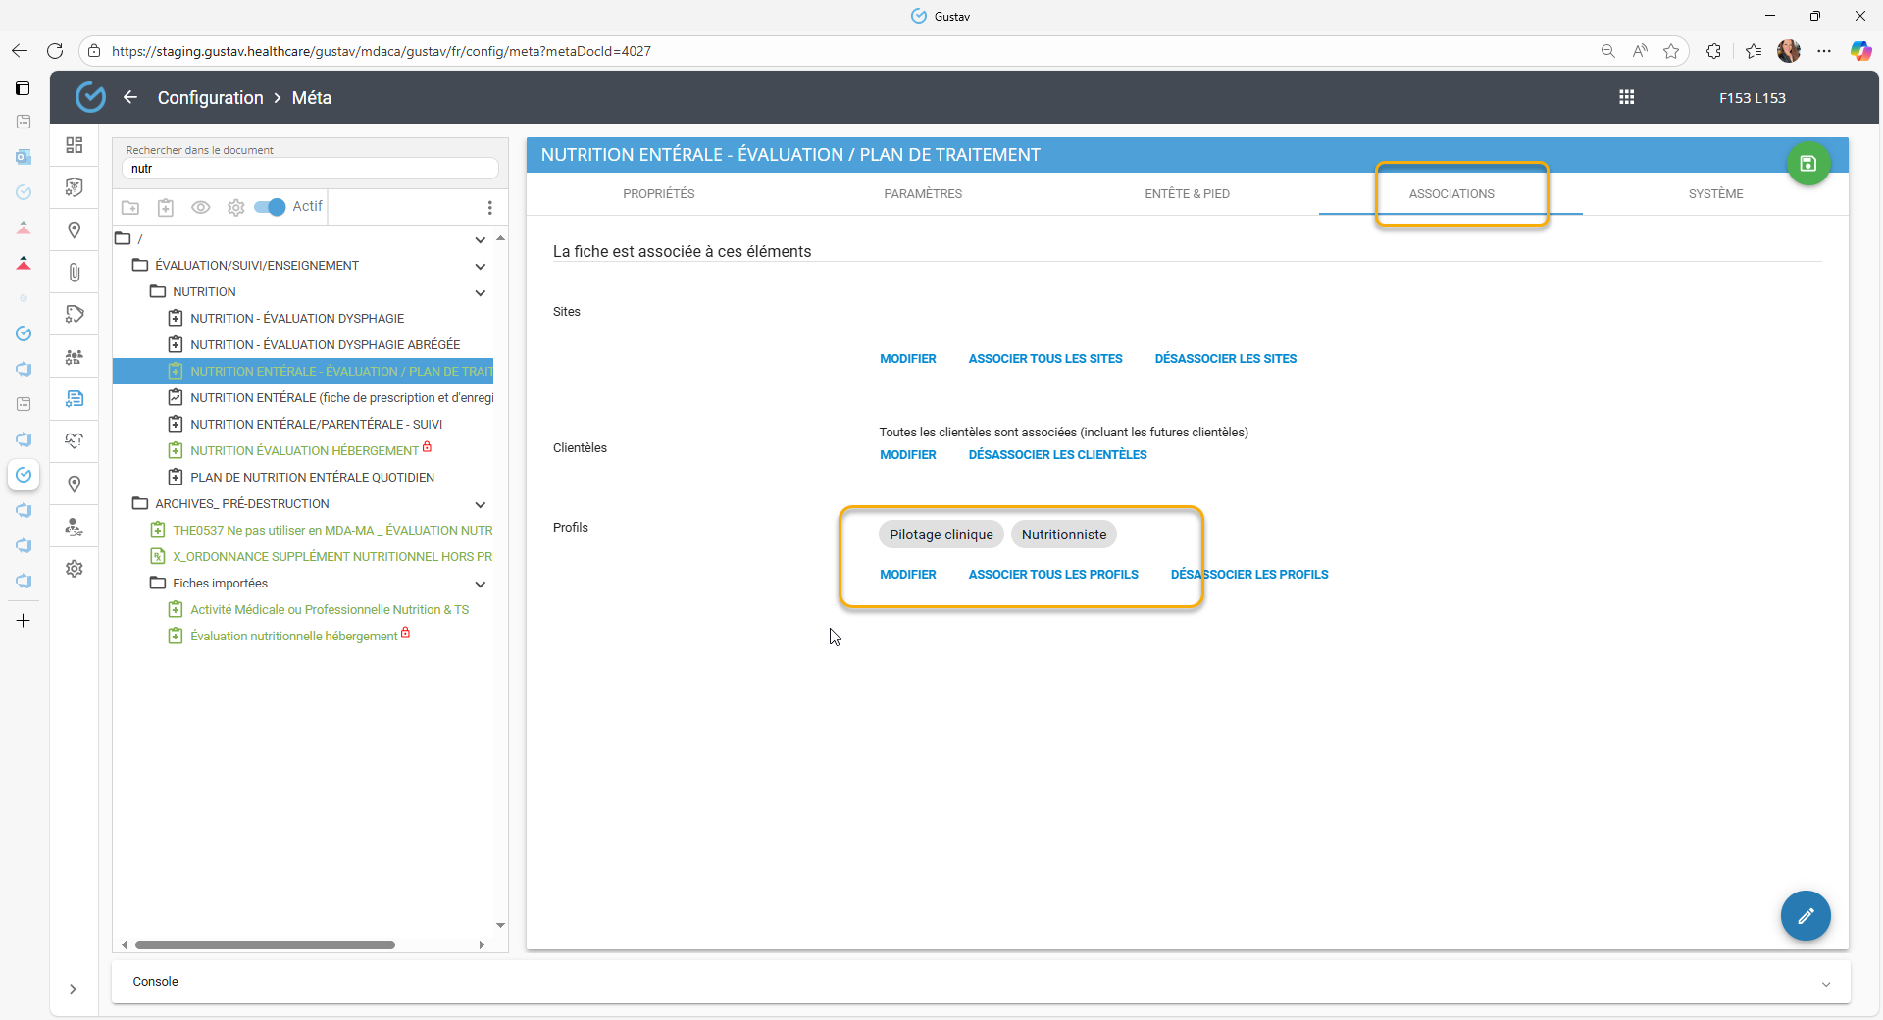Viewport: 1883px width, 1020px height.
Task: Click the add folder icon in tree toolbar
Action: tap(130, 207)
